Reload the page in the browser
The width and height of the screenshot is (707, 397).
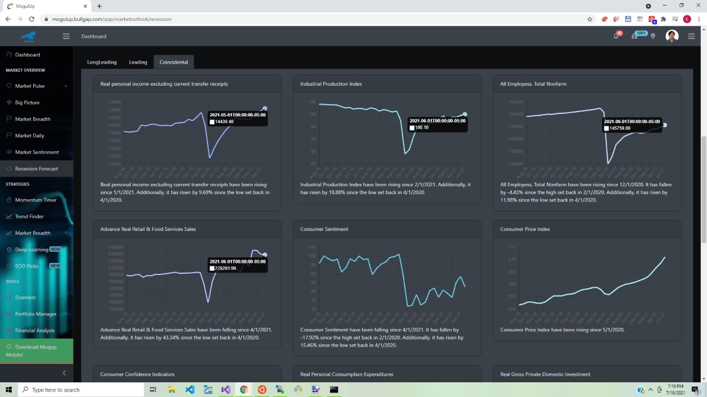point(31,19)
